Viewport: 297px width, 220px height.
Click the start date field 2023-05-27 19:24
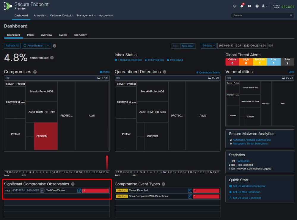[230, 46]
